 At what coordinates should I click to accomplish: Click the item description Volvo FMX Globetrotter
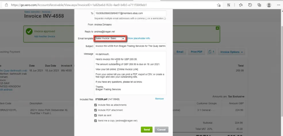(49, 112)
